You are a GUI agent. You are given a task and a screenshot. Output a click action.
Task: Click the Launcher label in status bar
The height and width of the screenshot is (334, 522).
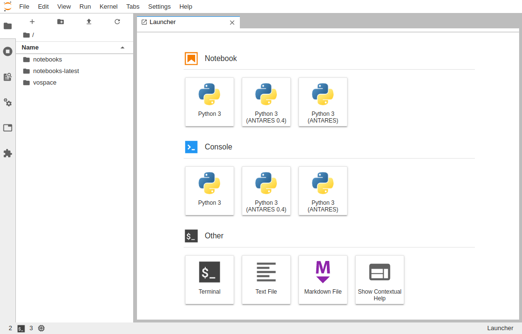click(x=500, y=328)
